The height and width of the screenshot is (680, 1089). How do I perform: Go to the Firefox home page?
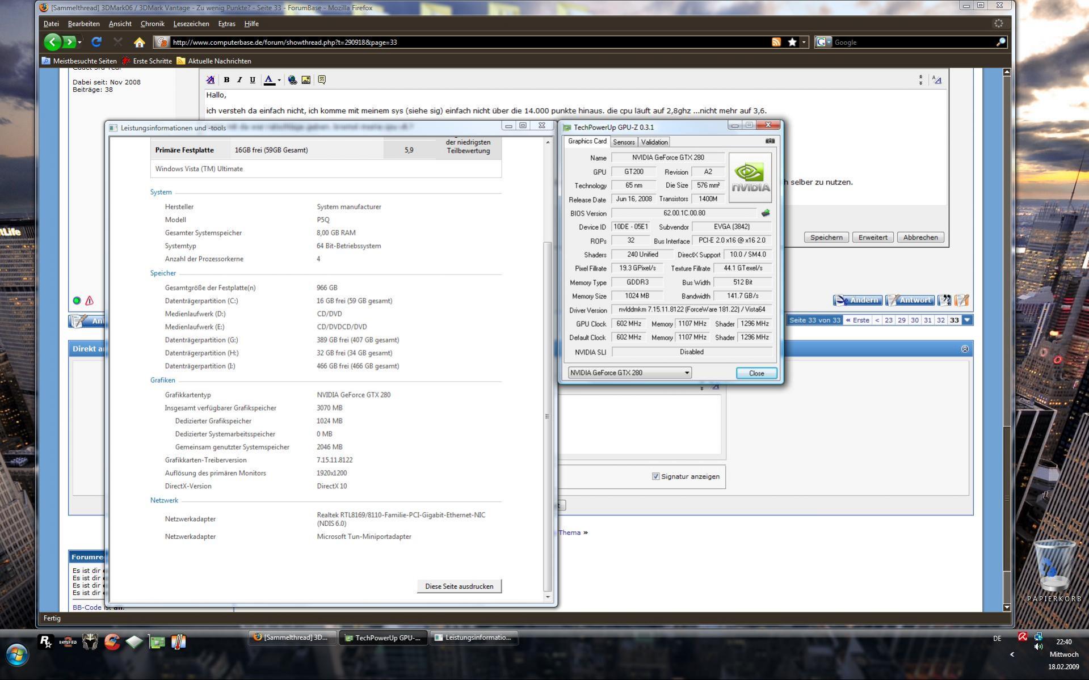click(x=139, y=42)
